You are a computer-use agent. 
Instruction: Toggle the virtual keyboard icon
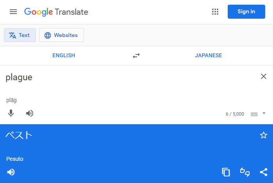point(254,114)
